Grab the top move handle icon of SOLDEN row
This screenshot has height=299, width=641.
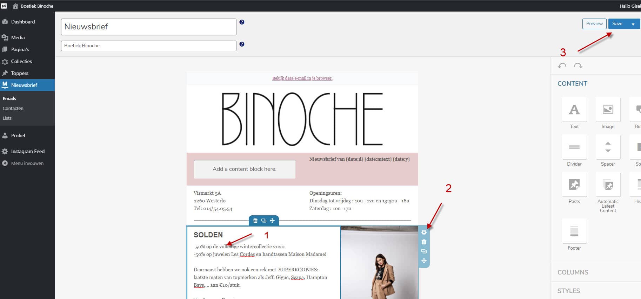point(272,221)
